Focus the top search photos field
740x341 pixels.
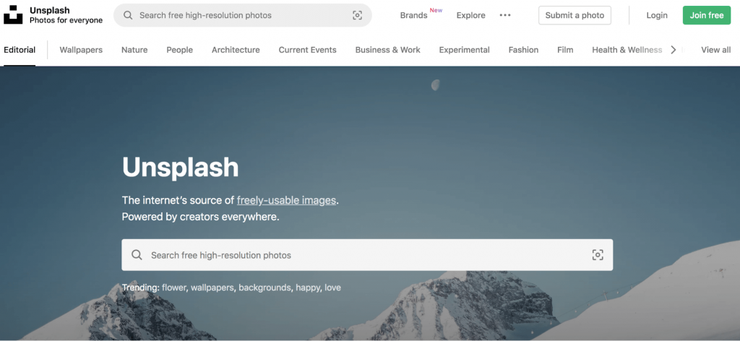243,15
